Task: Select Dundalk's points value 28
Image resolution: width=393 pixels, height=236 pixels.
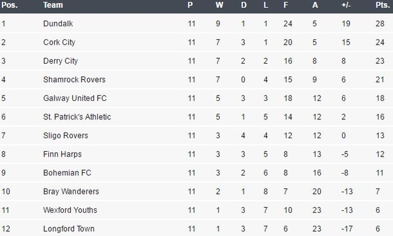Action: pyautogui.click(x=380, y=23)
